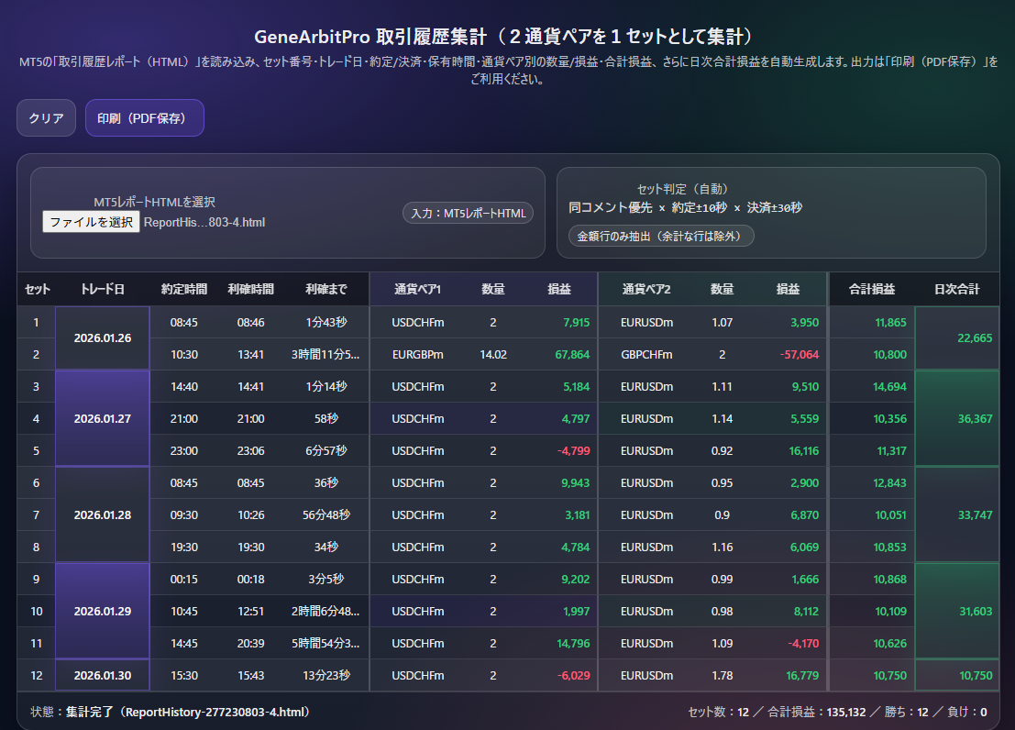
Task: Click the 合計損益 column header
Action: tap(872, 289)
